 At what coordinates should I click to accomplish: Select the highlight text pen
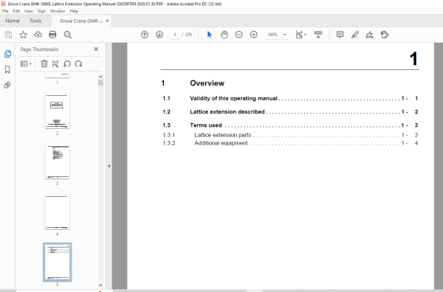click(355, 35)
